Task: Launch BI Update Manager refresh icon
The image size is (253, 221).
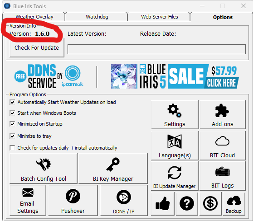Action: (x=175, y=176)
